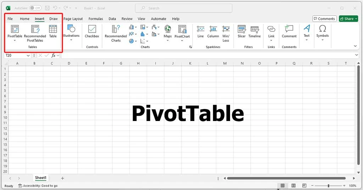Click the Insert Function fx icon
The width and height of the screenshot is (363, 190).
pos(53,56)
